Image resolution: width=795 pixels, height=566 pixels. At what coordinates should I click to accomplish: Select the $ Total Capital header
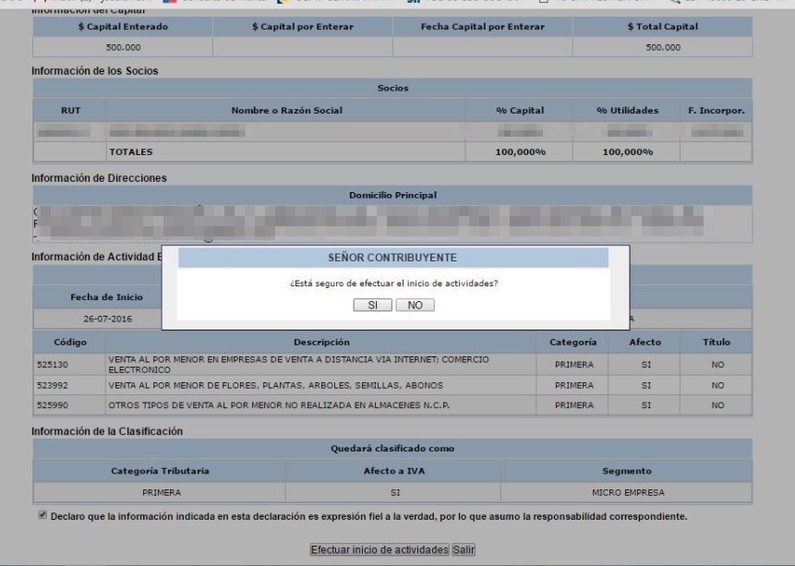point(663,27)
